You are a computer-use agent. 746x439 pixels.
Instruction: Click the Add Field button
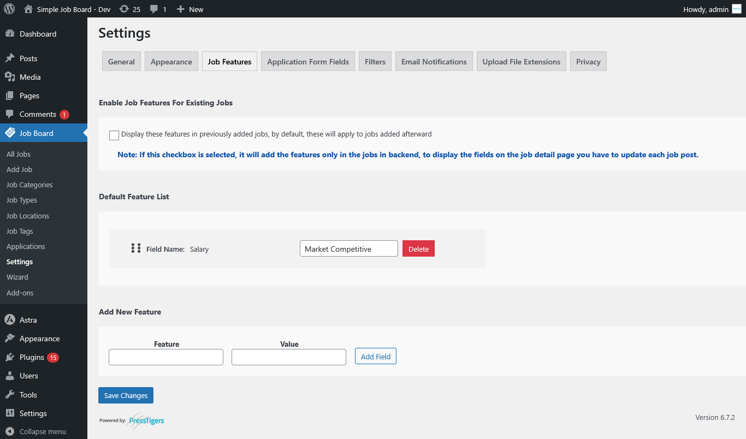coord(376,357)
